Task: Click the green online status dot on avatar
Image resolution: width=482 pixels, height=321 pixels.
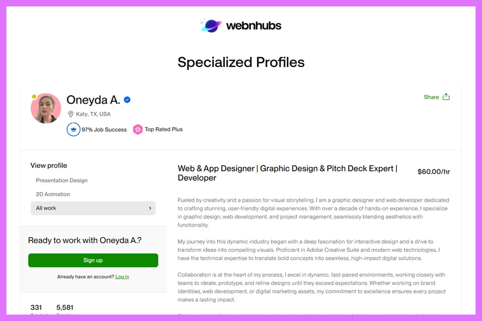Action: (34, 96)
